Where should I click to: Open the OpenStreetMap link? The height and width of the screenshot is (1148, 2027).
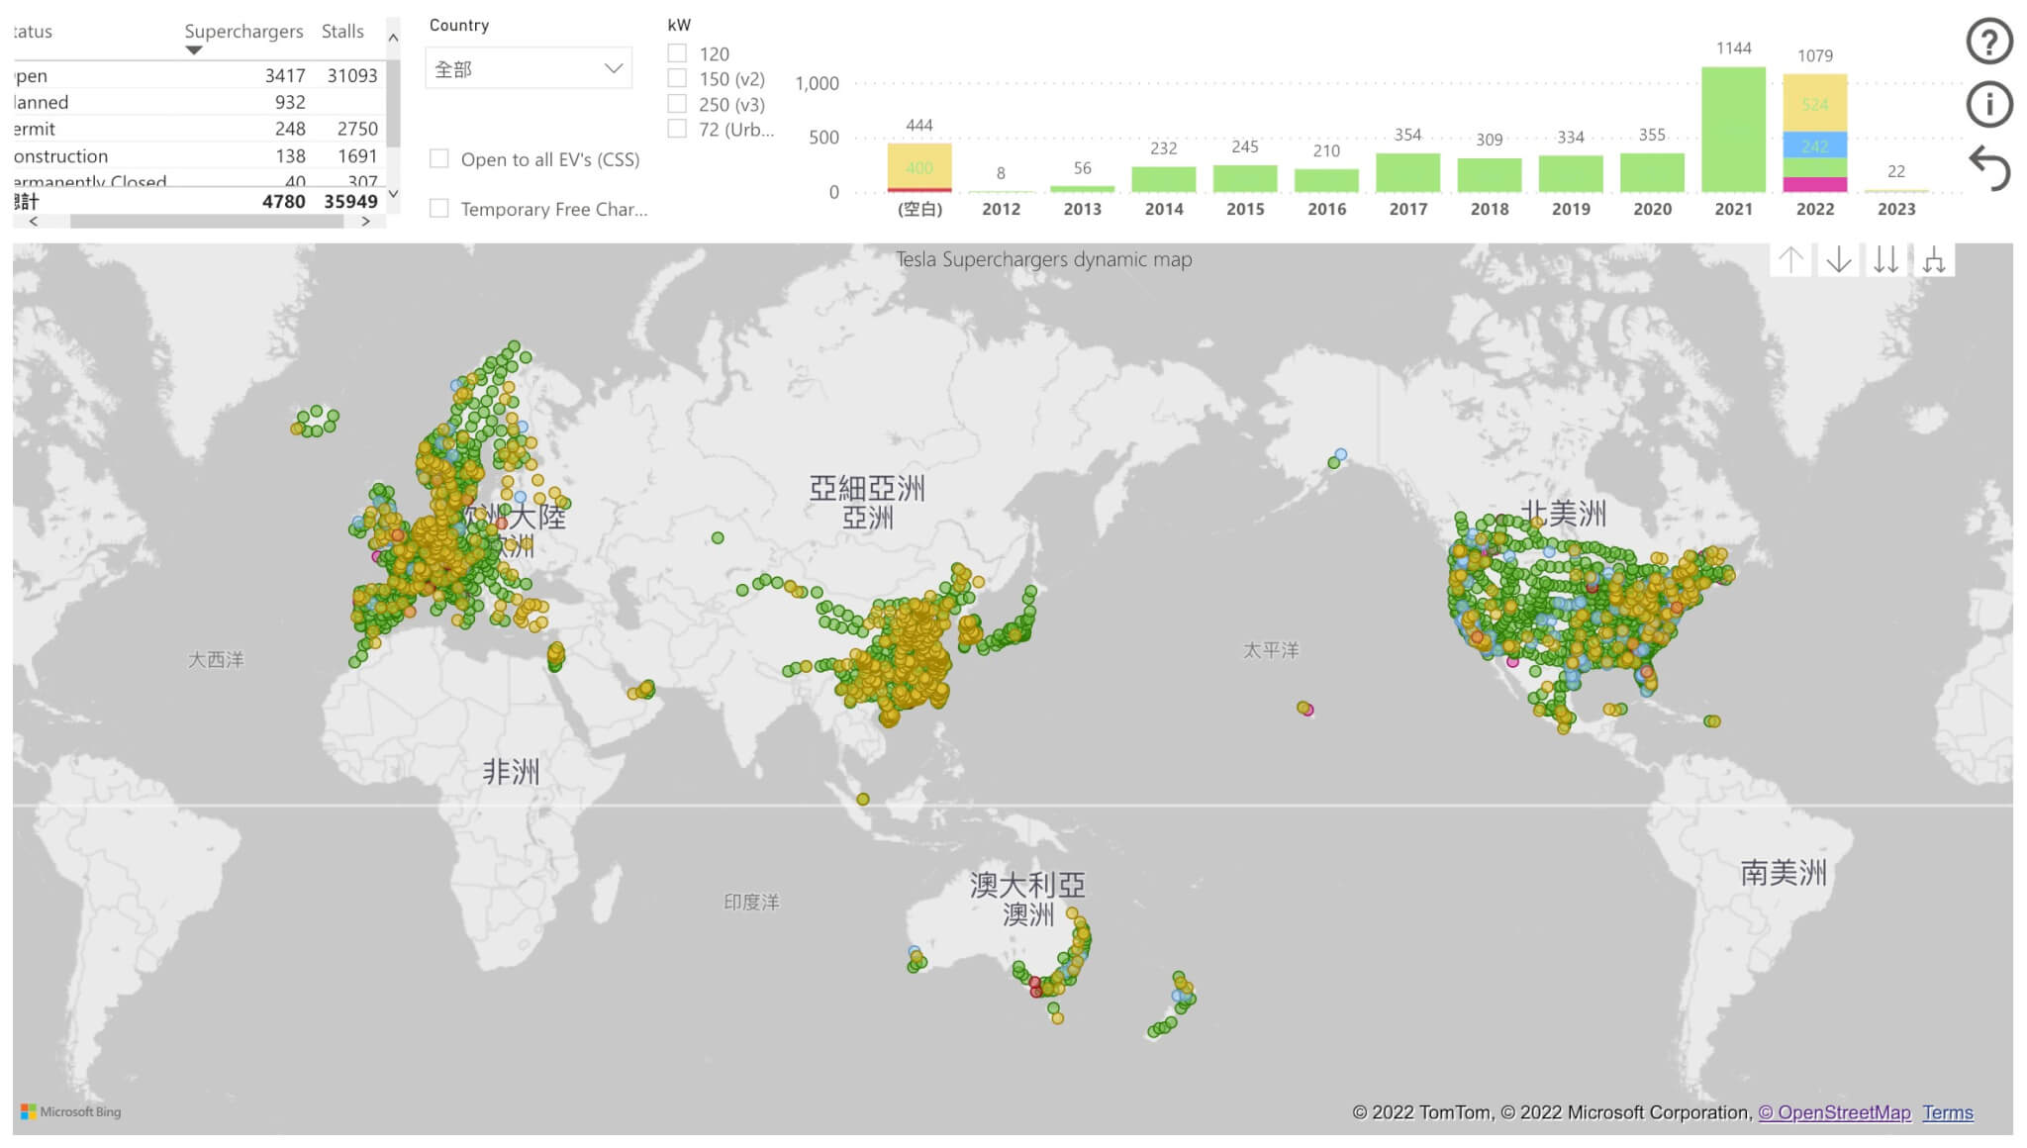1834,1112
